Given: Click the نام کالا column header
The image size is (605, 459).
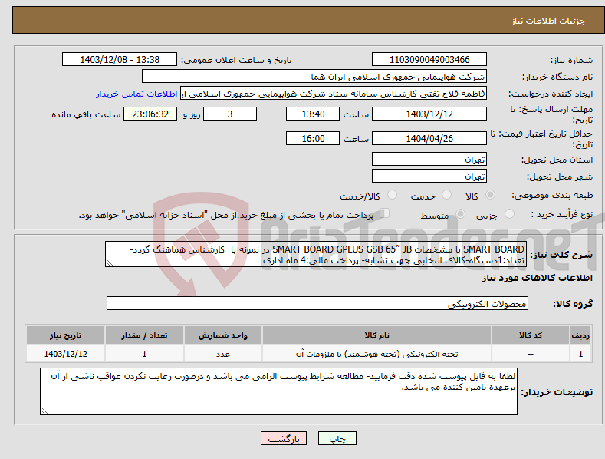Looking at the screenshot, I should pos(376,335).
